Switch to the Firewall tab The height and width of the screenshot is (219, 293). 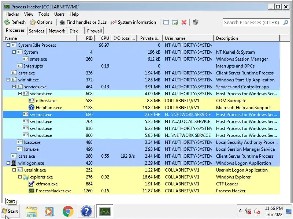click(94, 31)
